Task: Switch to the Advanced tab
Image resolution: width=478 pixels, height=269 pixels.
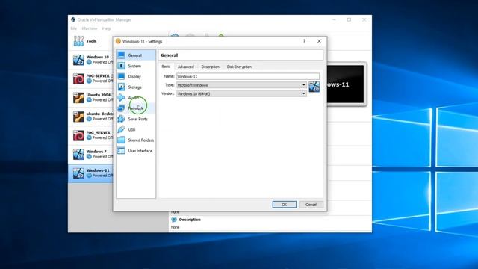Action: 186,67
